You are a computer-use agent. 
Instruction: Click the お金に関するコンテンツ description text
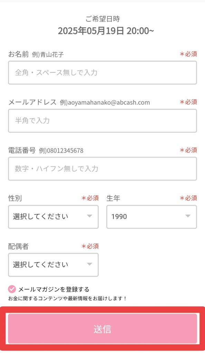(67, 299)
